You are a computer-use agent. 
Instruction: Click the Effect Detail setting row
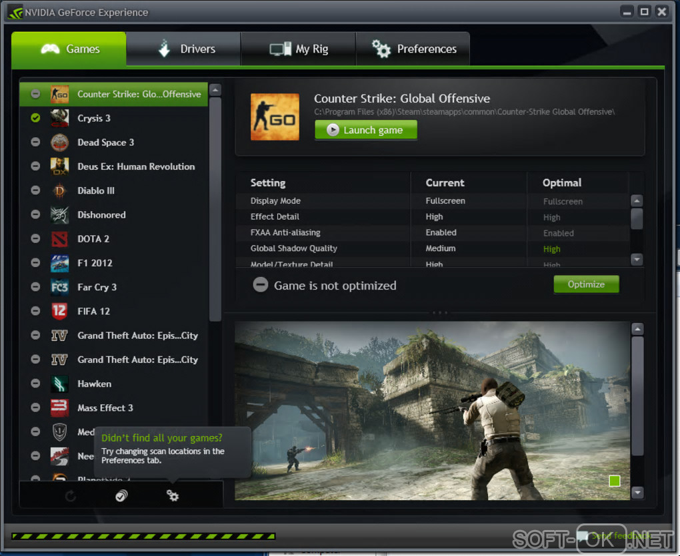coord(433,217)
